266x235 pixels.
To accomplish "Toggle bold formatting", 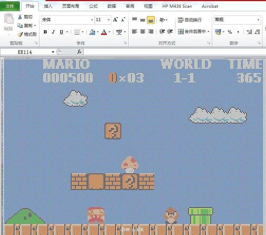I will tap(45, 32).
